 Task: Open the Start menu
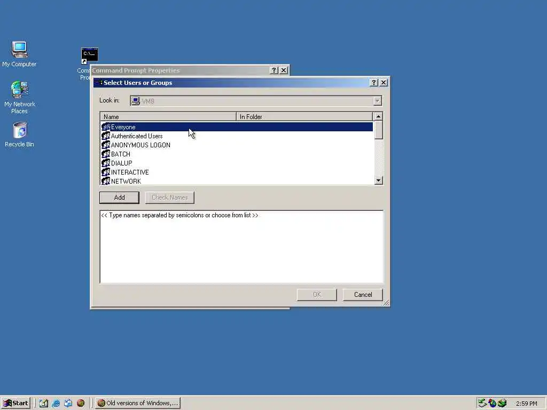(x=15, y=403)
